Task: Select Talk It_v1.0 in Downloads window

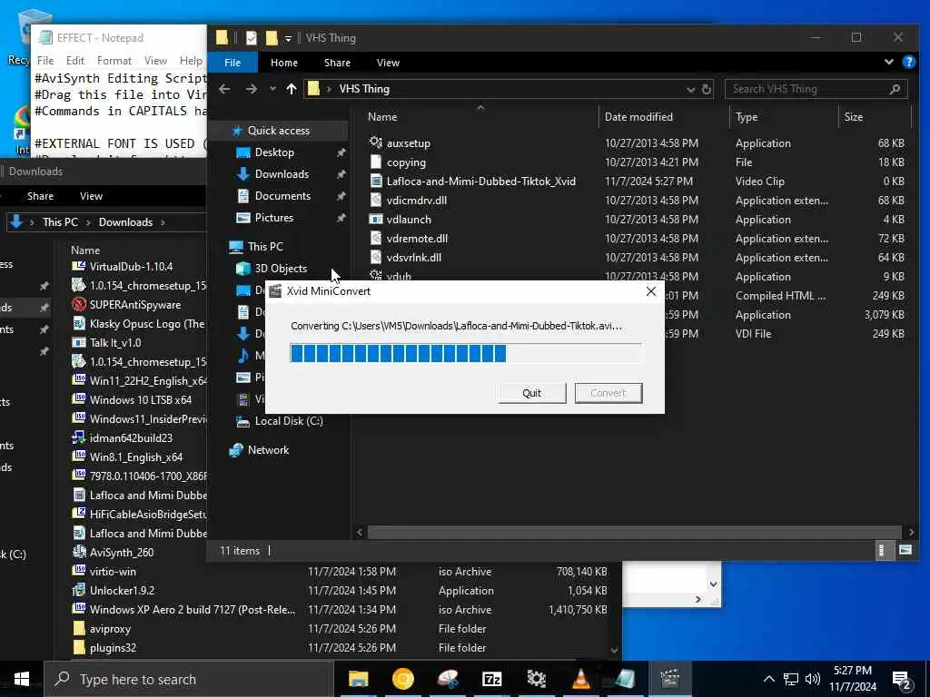Action: 115,342
